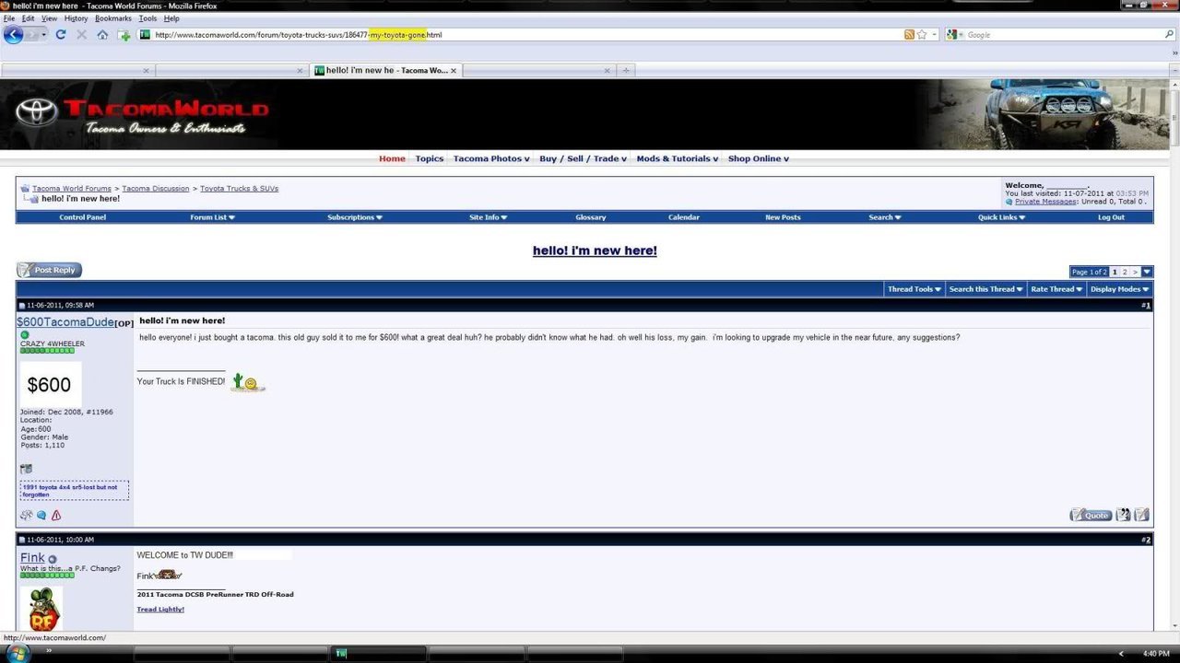Viewport: 1180px width, 663px height.
Task: Expand the Site Info dropdown
Action: 488,217
